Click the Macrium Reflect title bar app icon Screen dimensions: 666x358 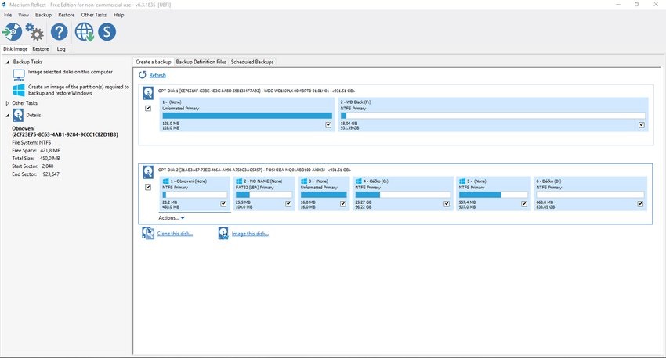tap(4, 5)
